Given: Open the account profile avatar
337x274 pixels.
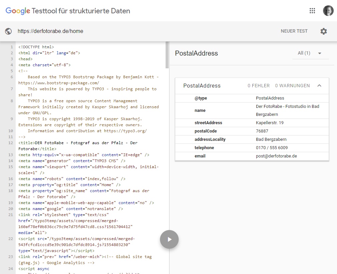Looking at the screenshot, I should (328, 11).
